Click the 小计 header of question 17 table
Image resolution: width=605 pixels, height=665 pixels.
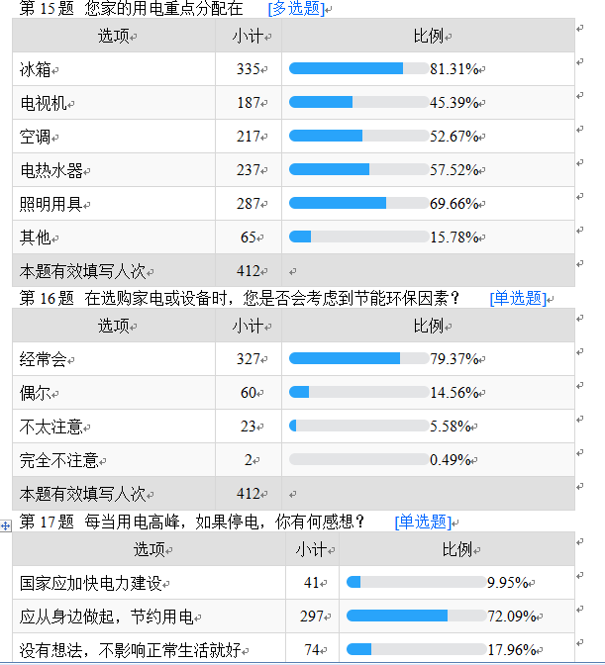point(311,549)
